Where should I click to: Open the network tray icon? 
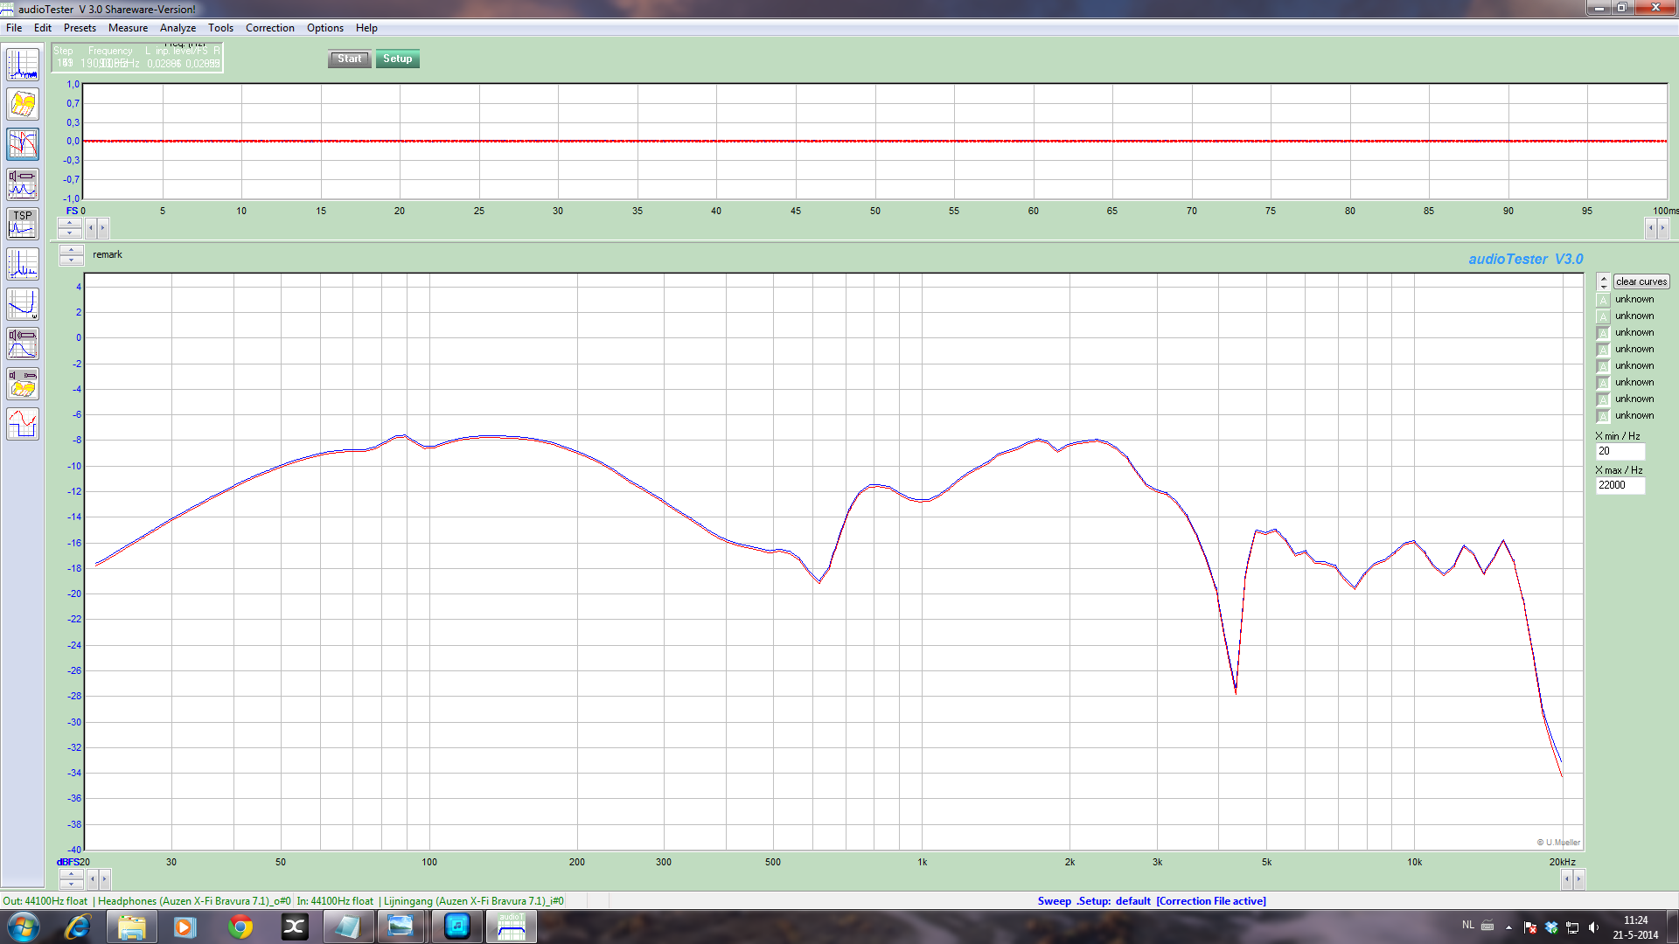(1572, 927)
